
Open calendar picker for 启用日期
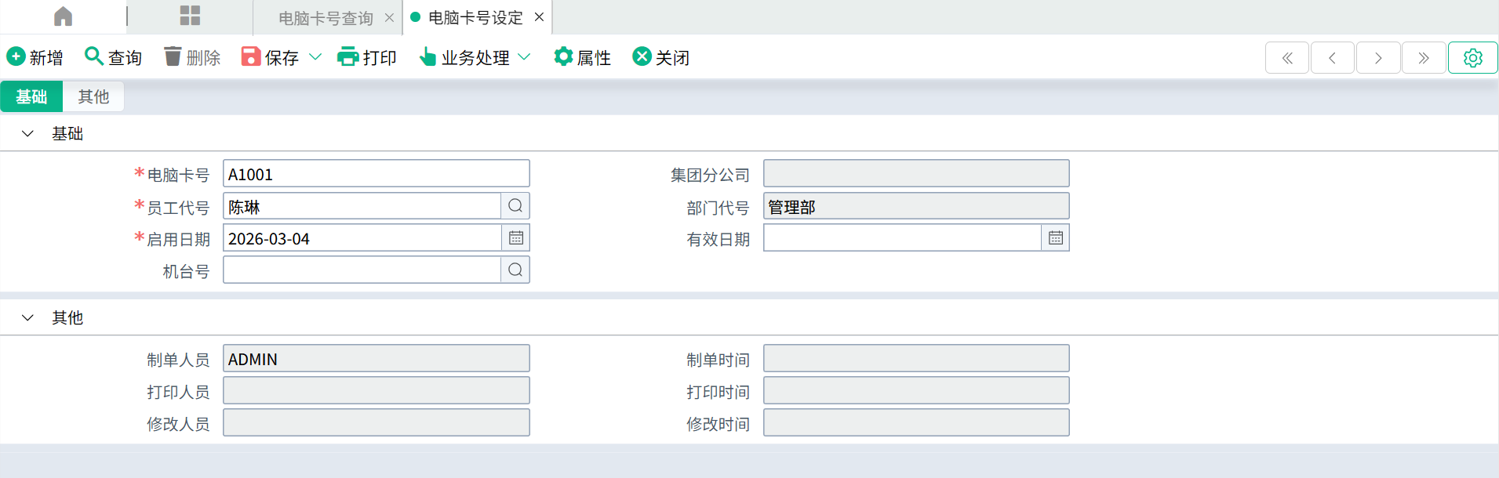point(515,238)
